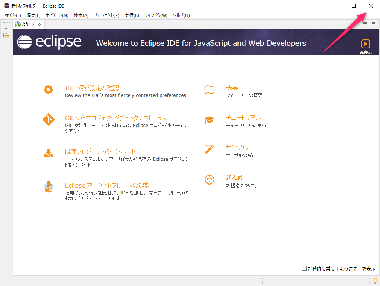Screen dimensions: 380x286
Task: Click the Eclipse IDE title bar icon
Action: [6, 6]
